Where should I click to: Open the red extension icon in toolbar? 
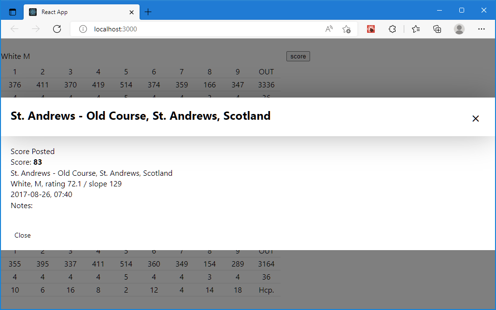(371, 29)
